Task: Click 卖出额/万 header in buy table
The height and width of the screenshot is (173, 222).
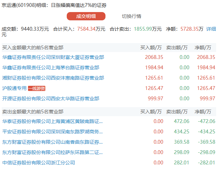Action: pyautogui.click(x=177, y=48)
